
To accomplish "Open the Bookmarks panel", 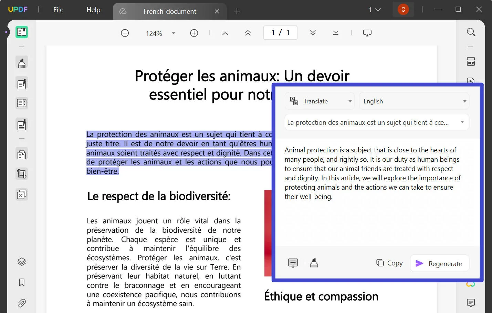I will coord(22,282).
